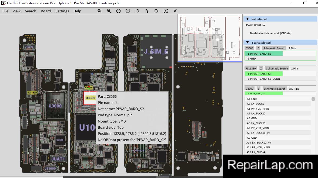Click the X clear-selection toolbar icon

coord(175,11)
